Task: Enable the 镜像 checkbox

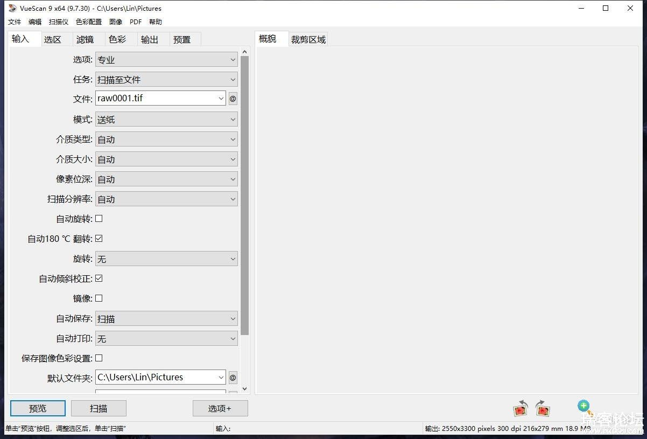Action: [x=99, y=298]
